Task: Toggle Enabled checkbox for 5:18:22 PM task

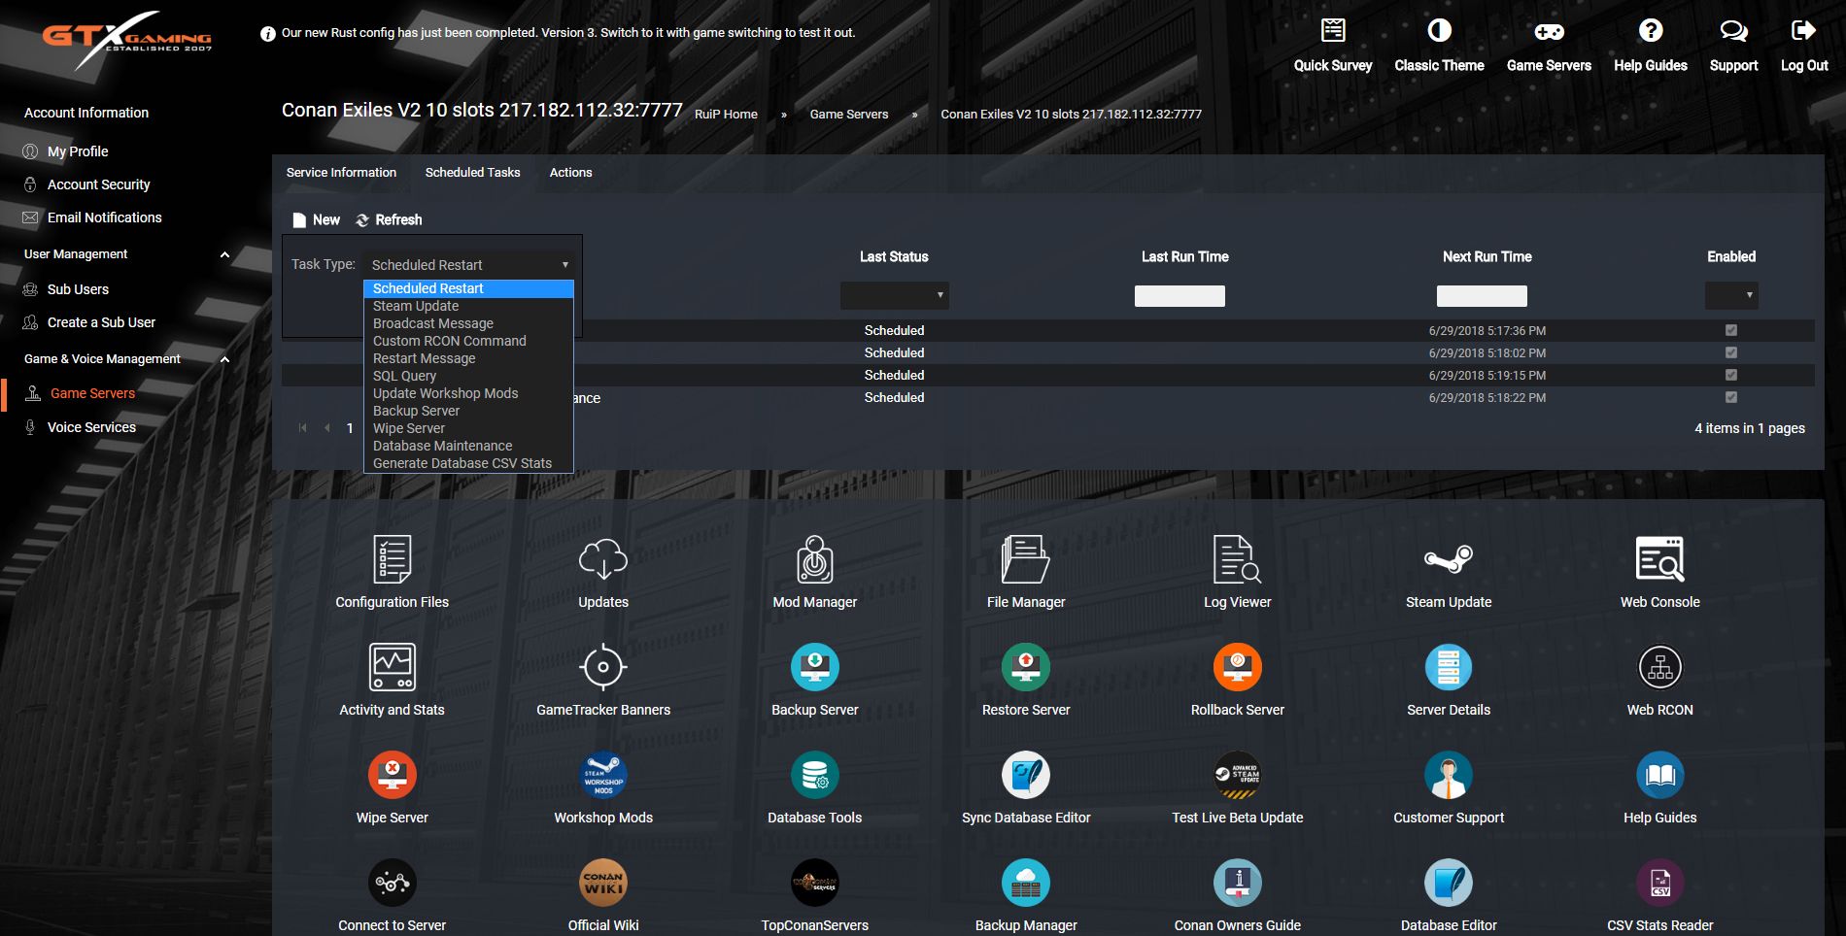Action: coord(1730,397)
